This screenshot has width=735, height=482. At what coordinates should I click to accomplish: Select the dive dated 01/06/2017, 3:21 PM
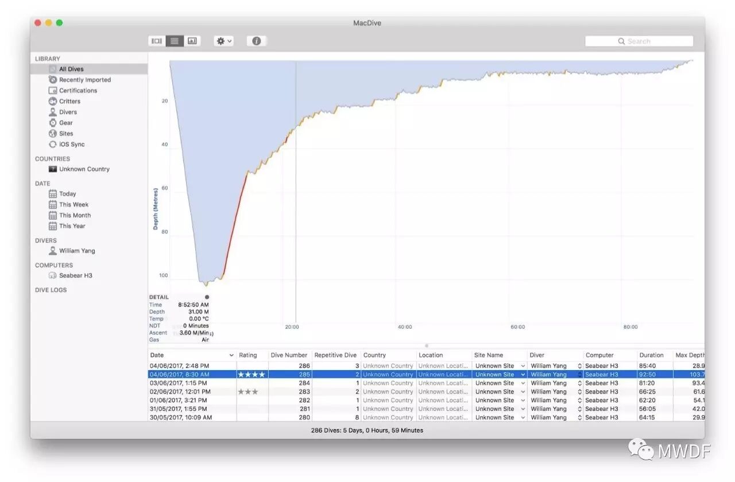179,401
